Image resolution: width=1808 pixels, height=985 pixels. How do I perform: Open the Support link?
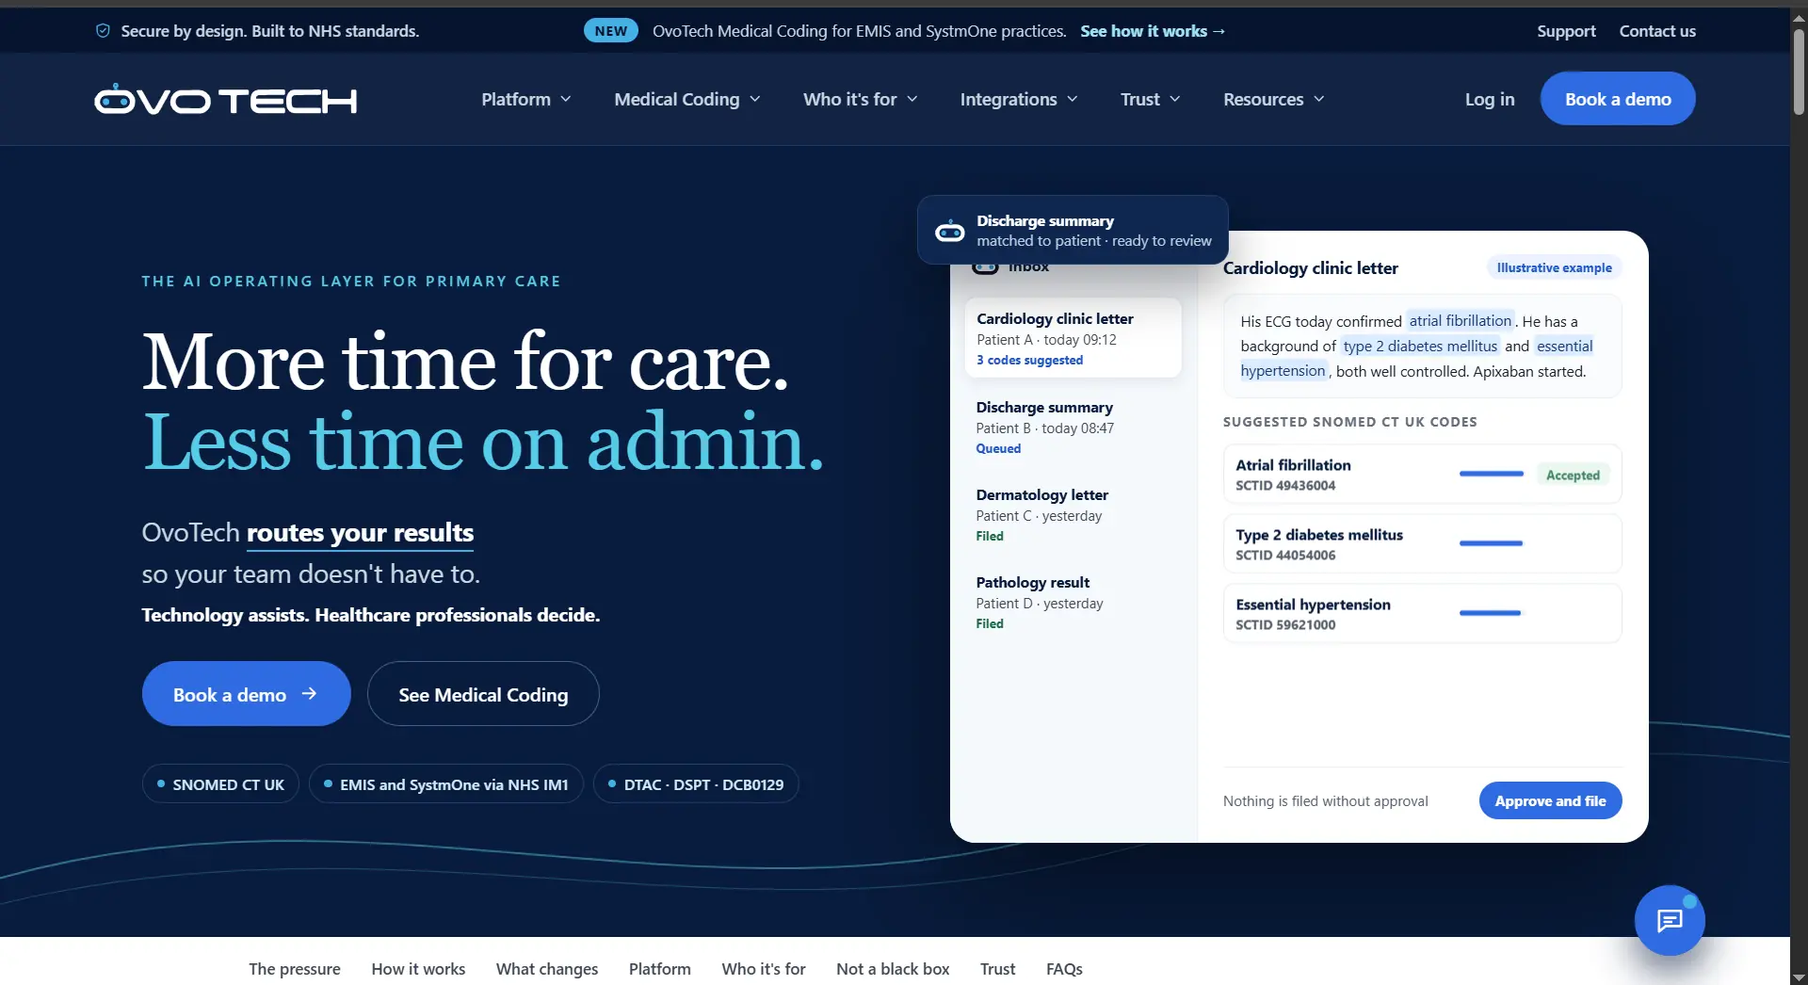(1566, 31)
